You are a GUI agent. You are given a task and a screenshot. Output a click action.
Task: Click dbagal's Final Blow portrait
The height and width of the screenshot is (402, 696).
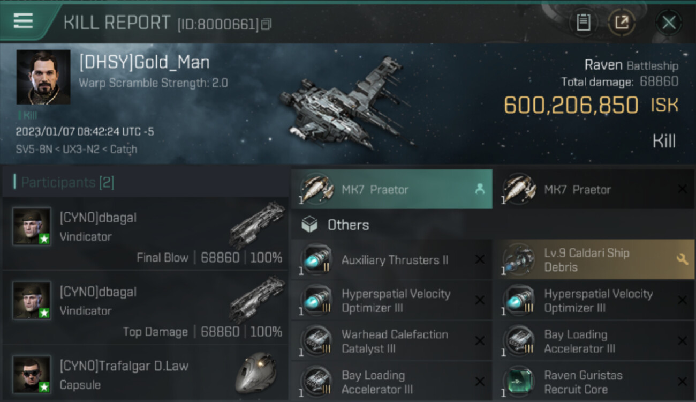pos(32,226)
